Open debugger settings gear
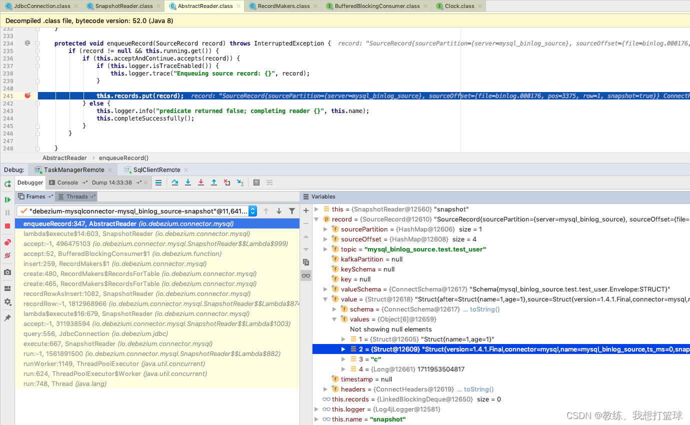This screenshot has width=690, height=425. (x=7, y=302)
